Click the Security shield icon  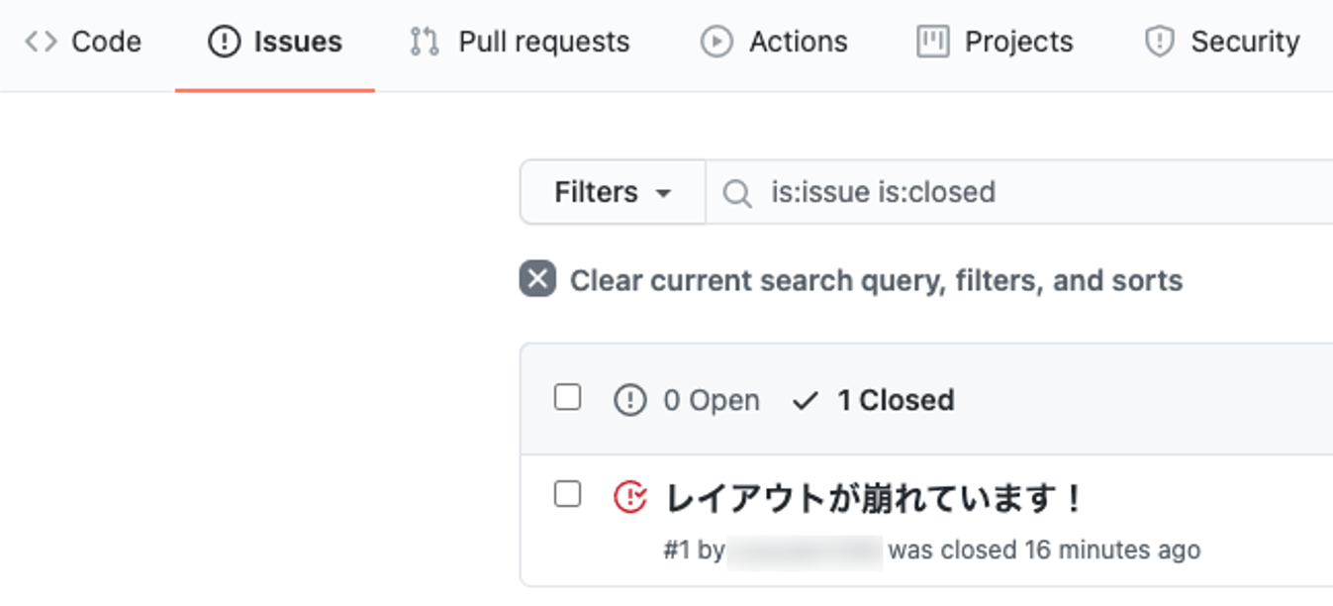(1159, 42)
